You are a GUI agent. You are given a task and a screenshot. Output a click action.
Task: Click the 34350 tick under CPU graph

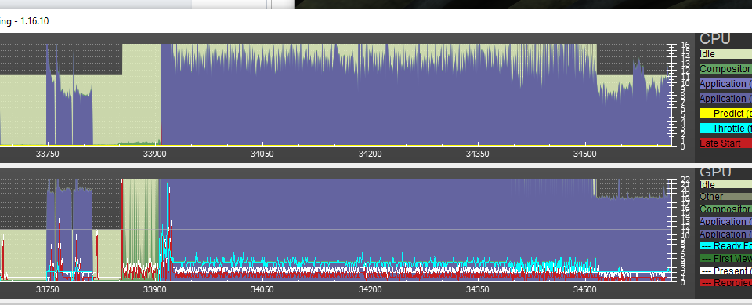click(x=478, y=154)
